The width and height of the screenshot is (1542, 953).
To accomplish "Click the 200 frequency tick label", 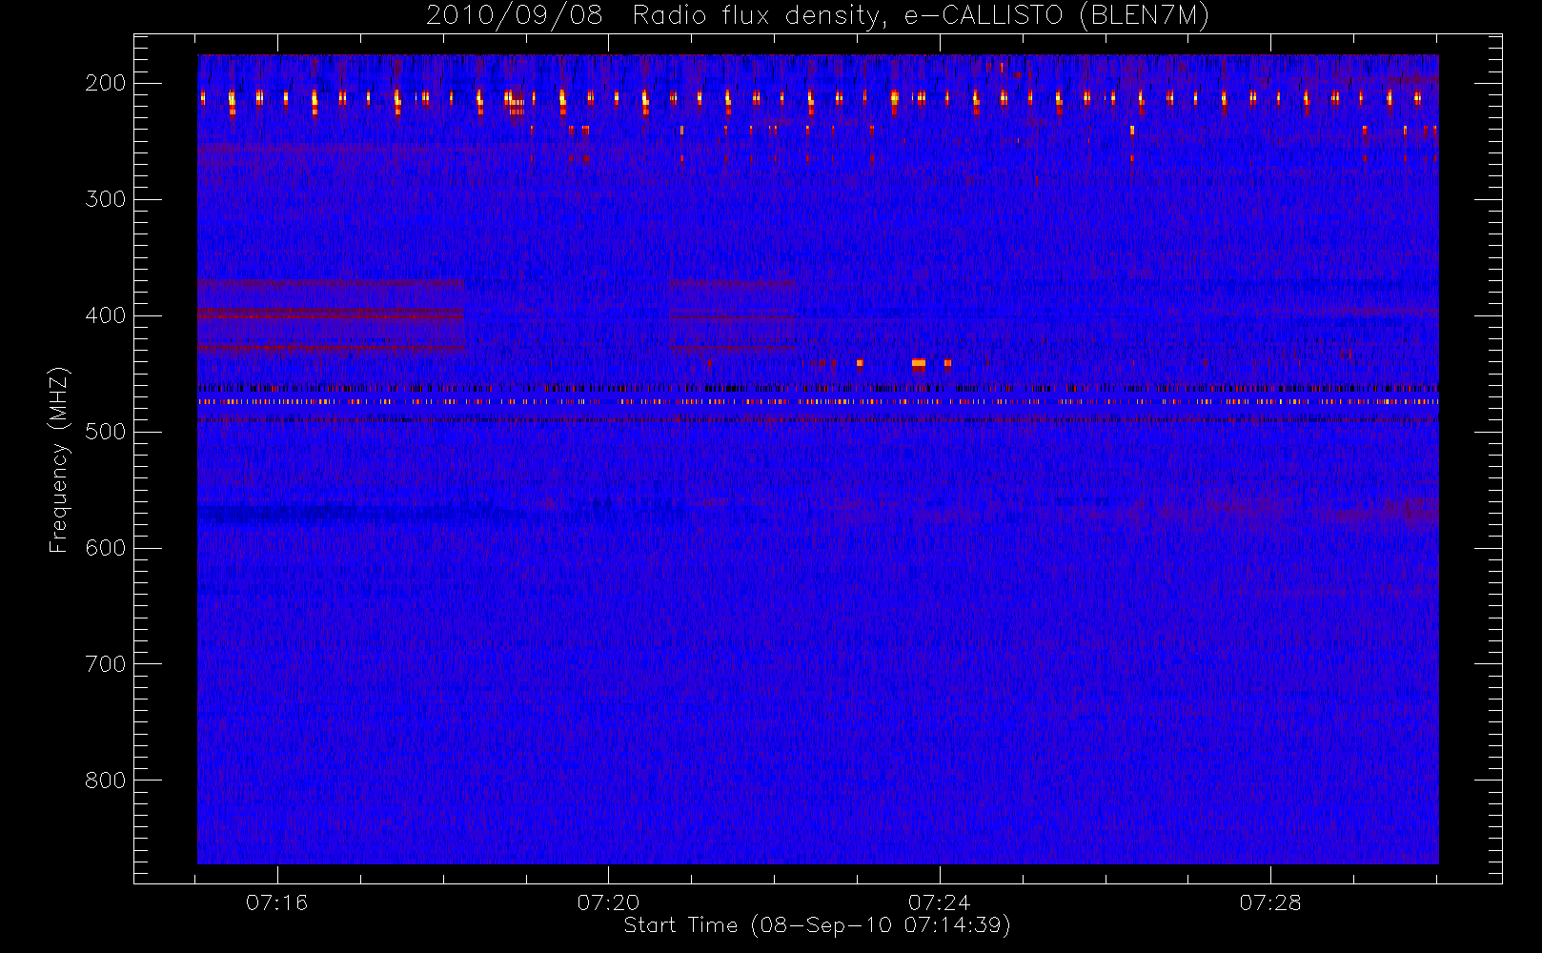I will 105,83.
